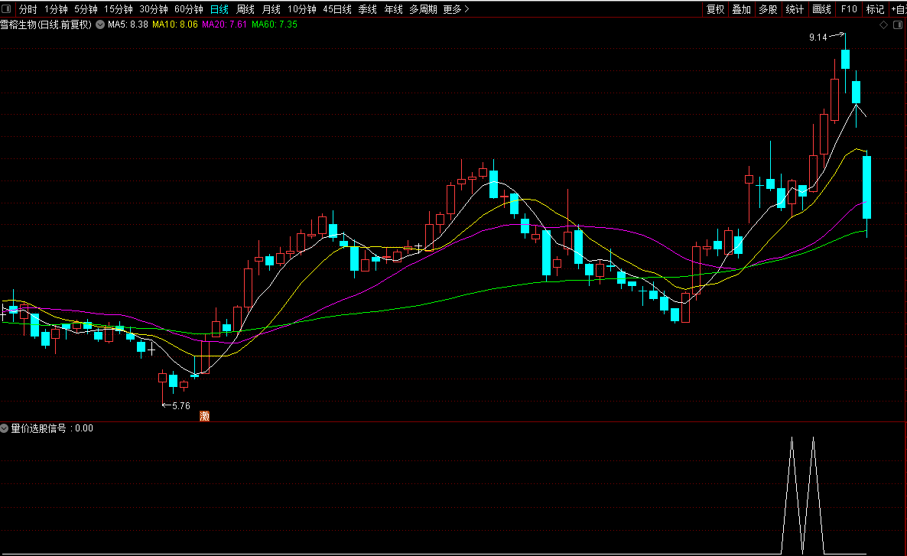Screen dimensions: 907x556
Task: Click the 多股 multi-stock button
Action: [768, 9]
